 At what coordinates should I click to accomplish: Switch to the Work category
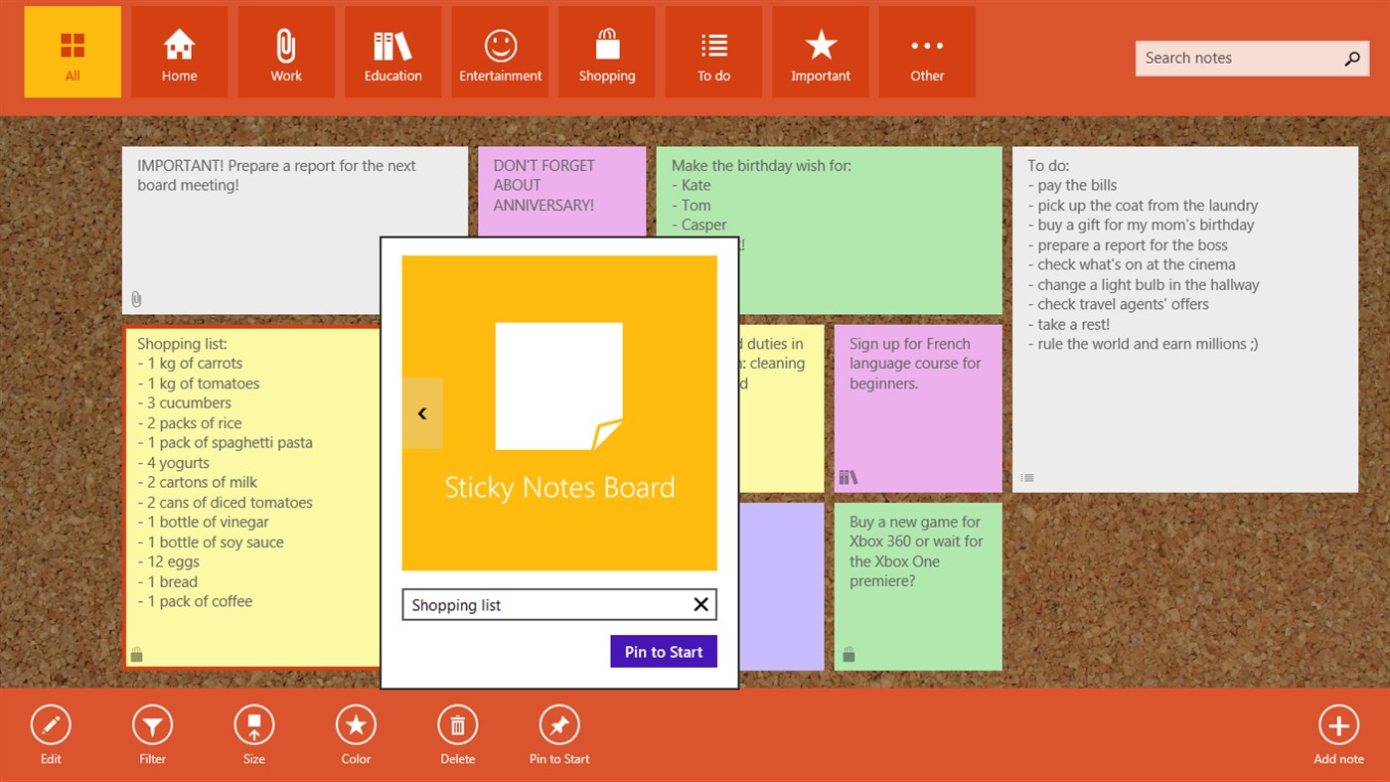(x=286, y=52)
